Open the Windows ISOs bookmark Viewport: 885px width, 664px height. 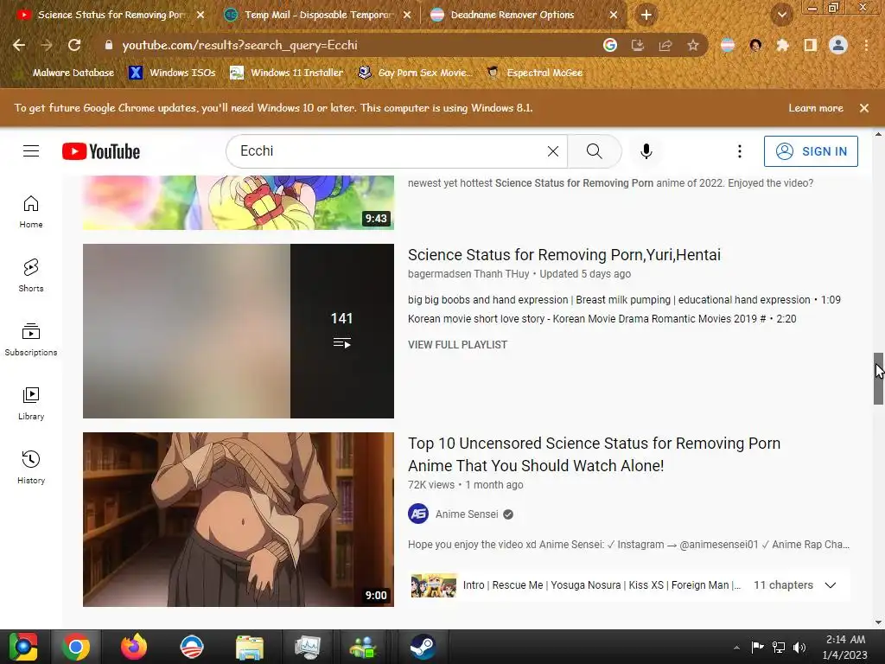(x=173, y=73)
